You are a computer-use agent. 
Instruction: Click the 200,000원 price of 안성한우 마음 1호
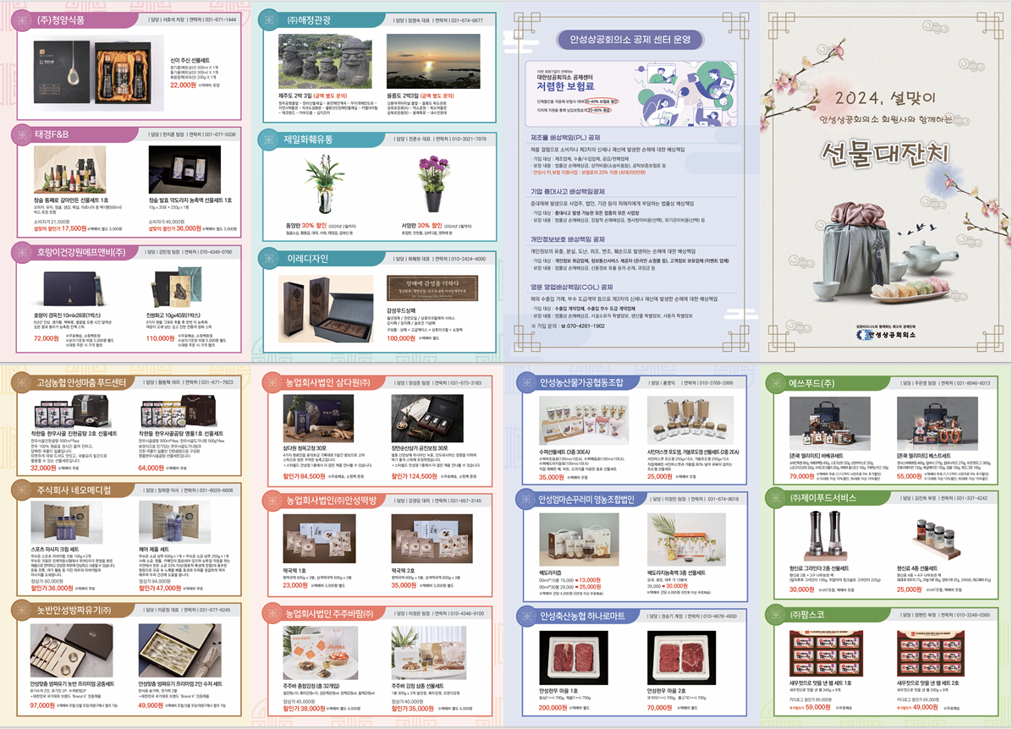pyautogui.click(x=553, y=707)
